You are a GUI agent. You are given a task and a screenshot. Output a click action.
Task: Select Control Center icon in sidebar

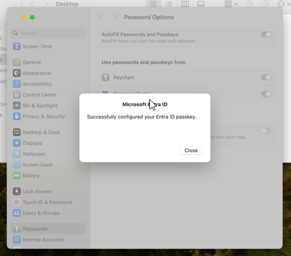pos(17,94)
